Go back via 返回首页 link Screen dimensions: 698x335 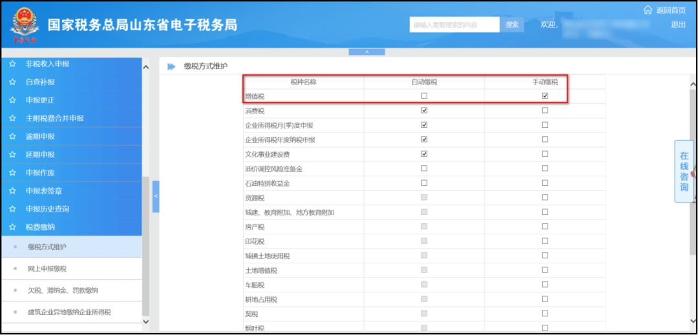(671, 10)
